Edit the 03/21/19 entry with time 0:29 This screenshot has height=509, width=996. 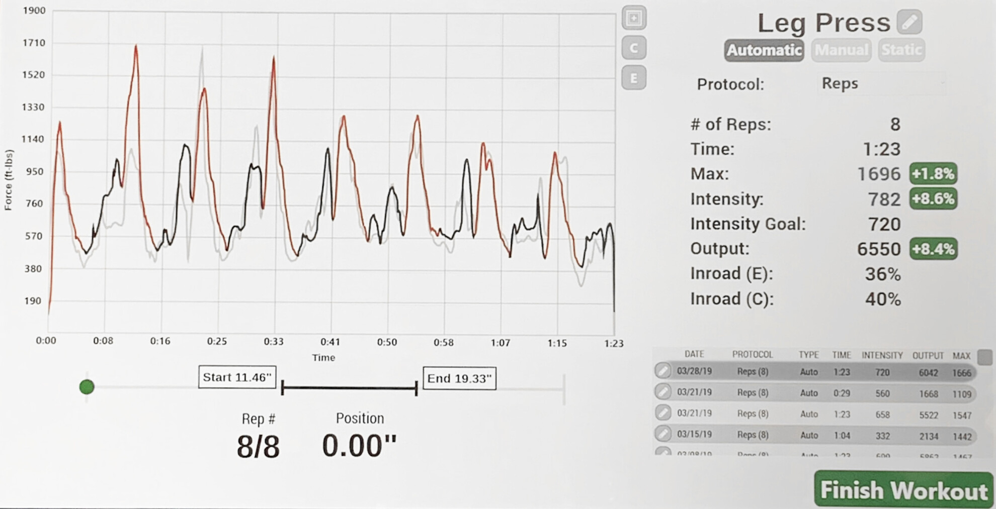coord(663,392)
